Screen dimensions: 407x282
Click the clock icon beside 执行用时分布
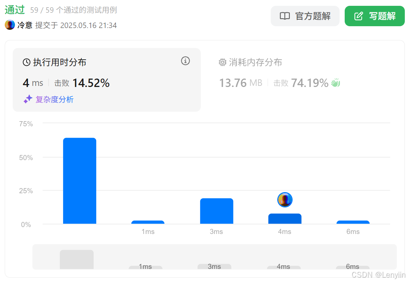point(27,62)
